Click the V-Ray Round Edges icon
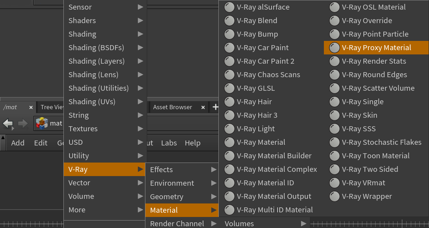Screen dimensions: 429x228 click(335, 75)
